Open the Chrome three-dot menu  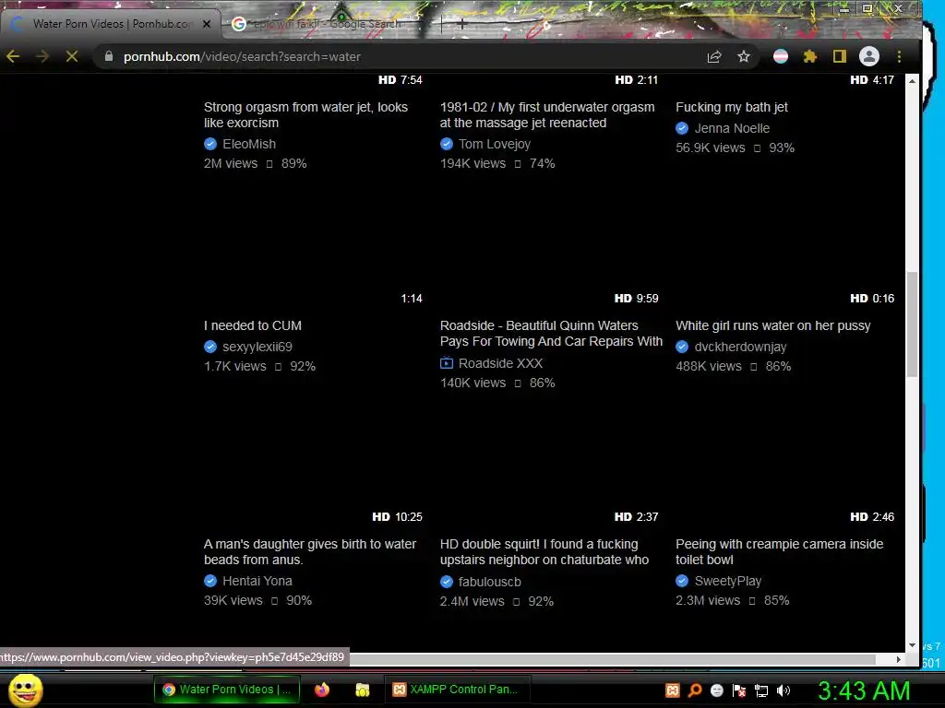tap(899, 56)
